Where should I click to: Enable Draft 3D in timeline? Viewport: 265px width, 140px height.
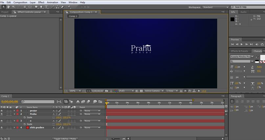(x=71, y=102)
